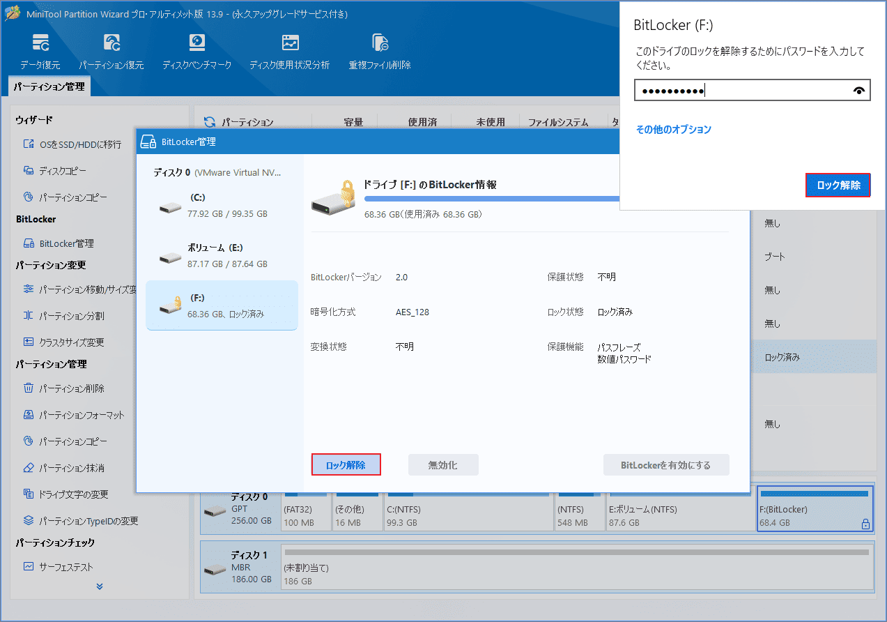The height and width of the screenshot is (622, 887).
Task: Select the (未割り当て) 186 GB block
Action: [576, 567]
